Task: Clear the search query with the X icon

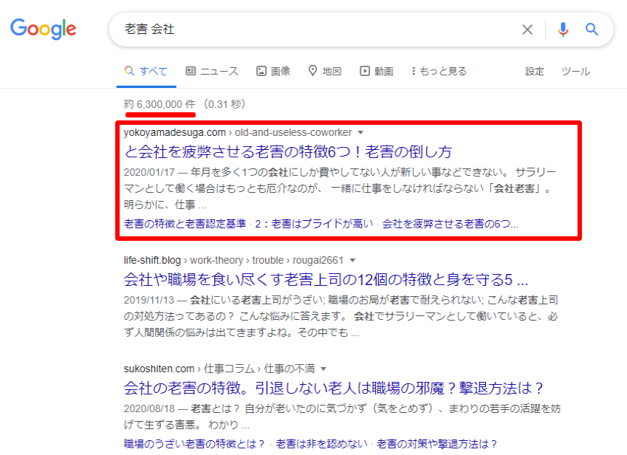Action: (527, 29)
